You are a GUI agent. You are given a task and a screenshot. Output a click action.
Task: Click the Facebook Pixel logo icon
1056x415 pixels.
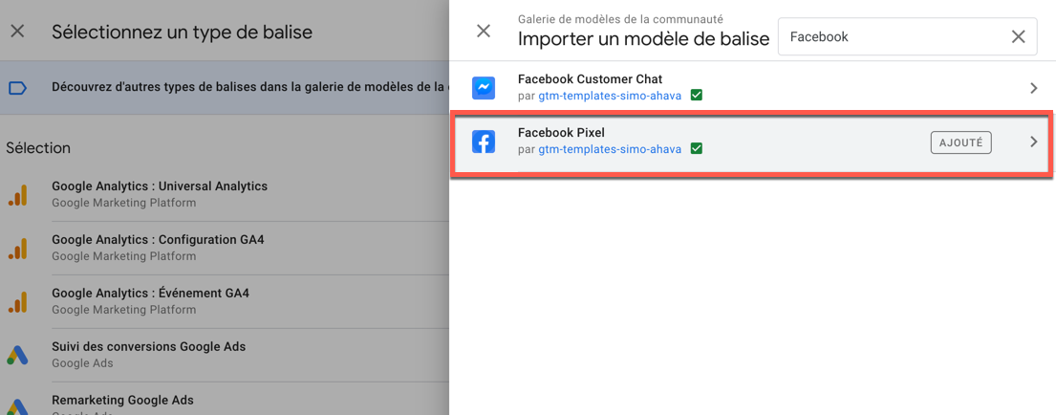[484, 142]
